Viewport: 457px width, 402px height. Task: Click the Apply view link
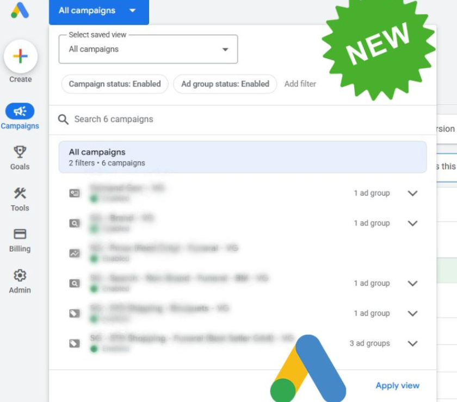(x=397, y=385)
